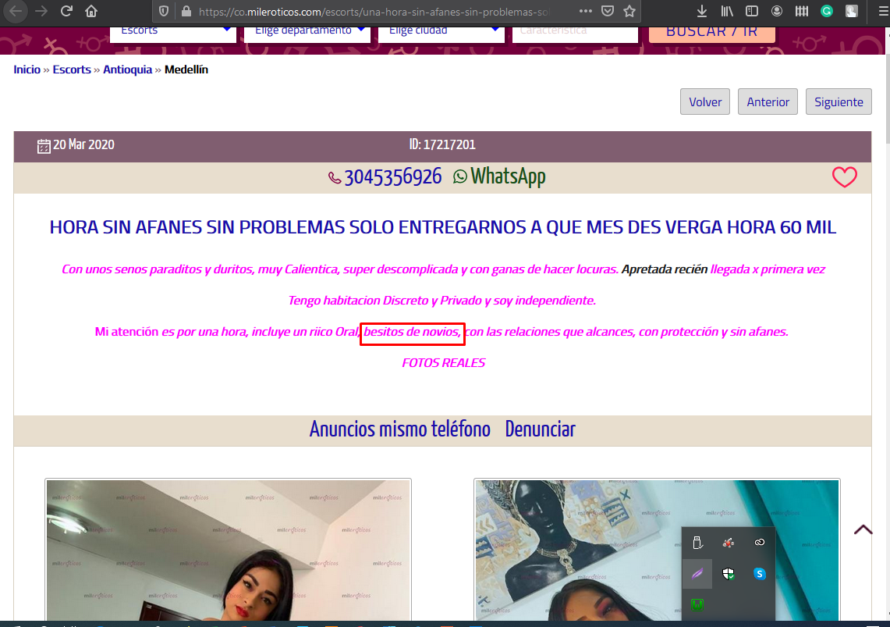Click the FOTOS REALES text
Image resolution: width=890 pixels, height=627 pixels.
443,363
